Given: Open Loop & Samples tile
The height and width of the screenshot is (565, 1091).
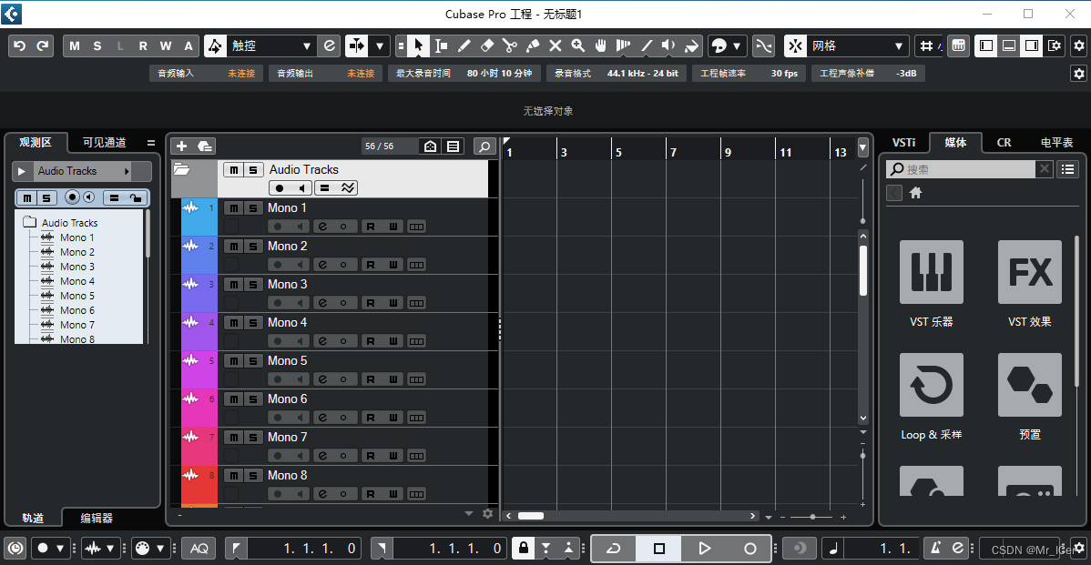Looking at the screenshot, I should (x=932, y=384).
